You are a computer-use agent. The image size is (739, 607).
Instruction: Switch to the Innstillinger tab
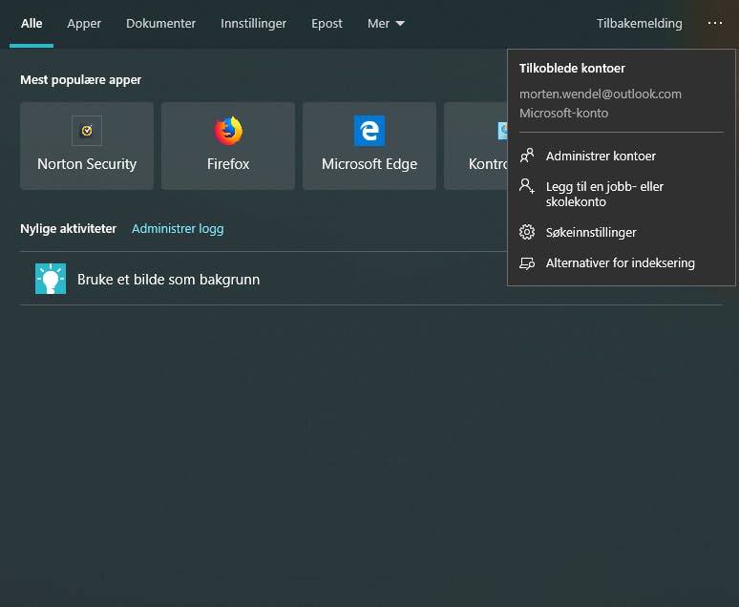254,24
